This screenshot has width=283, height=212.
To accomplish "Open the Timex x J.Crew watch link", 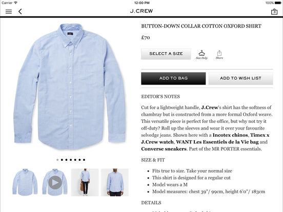I will point(205,138).
